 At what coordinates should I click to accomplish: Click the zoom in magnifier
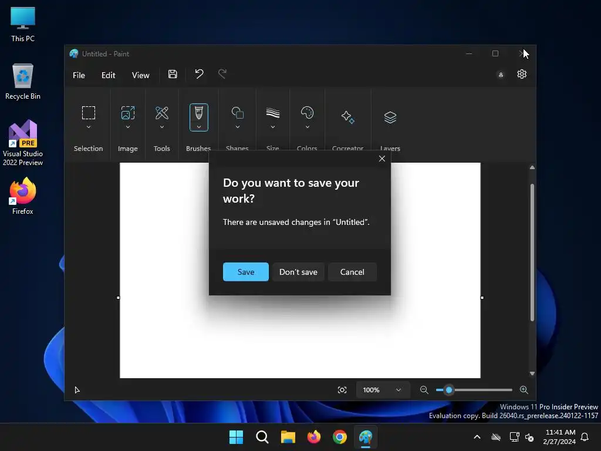[524, 390]
